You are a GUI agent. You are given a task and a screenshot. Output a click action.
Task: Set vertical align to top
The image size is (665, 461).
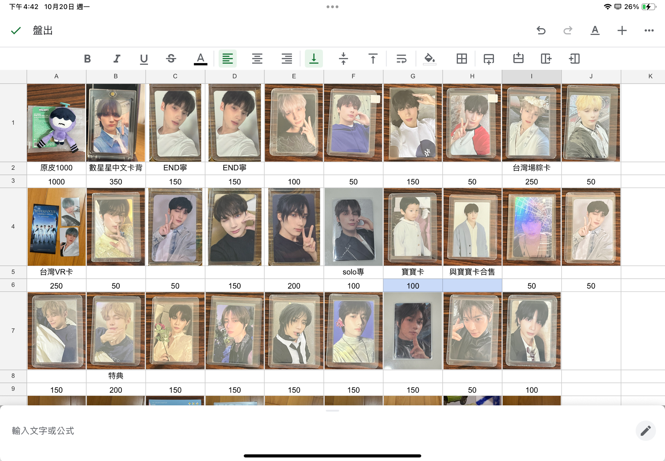click(x=373, y=58)
